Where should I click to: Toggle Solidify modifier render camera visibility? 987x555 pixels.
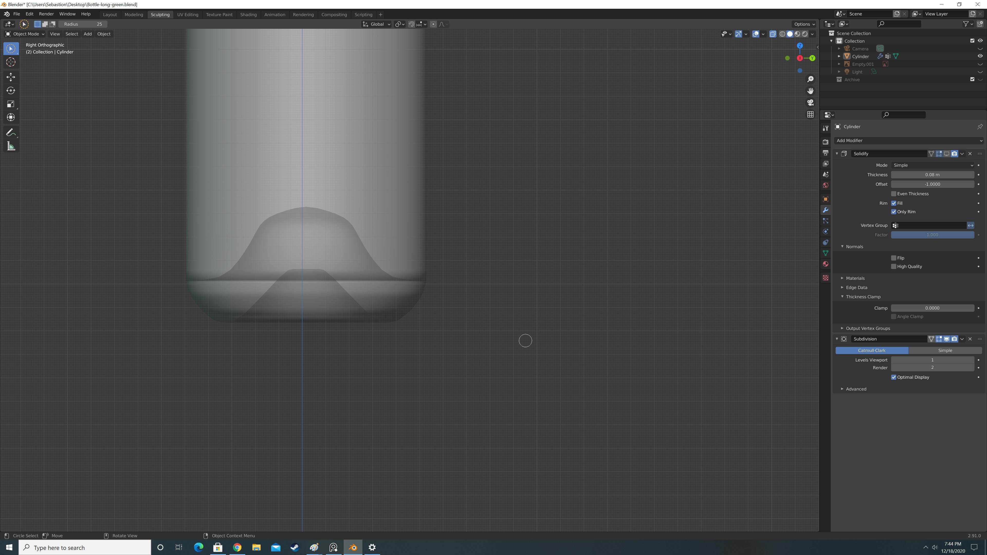(x=954, y=154)
